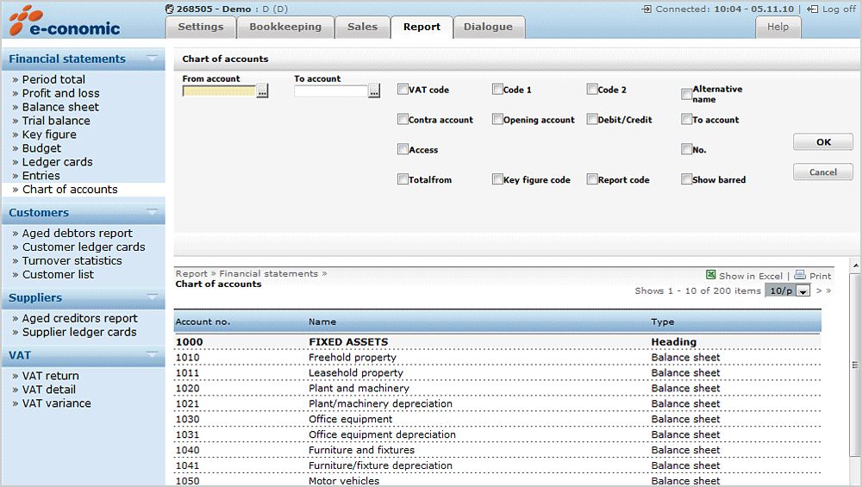This screenshot has width=862, height=487.
Task: Switch to the Bookkeeping tab
Action: tap(284, 27)
